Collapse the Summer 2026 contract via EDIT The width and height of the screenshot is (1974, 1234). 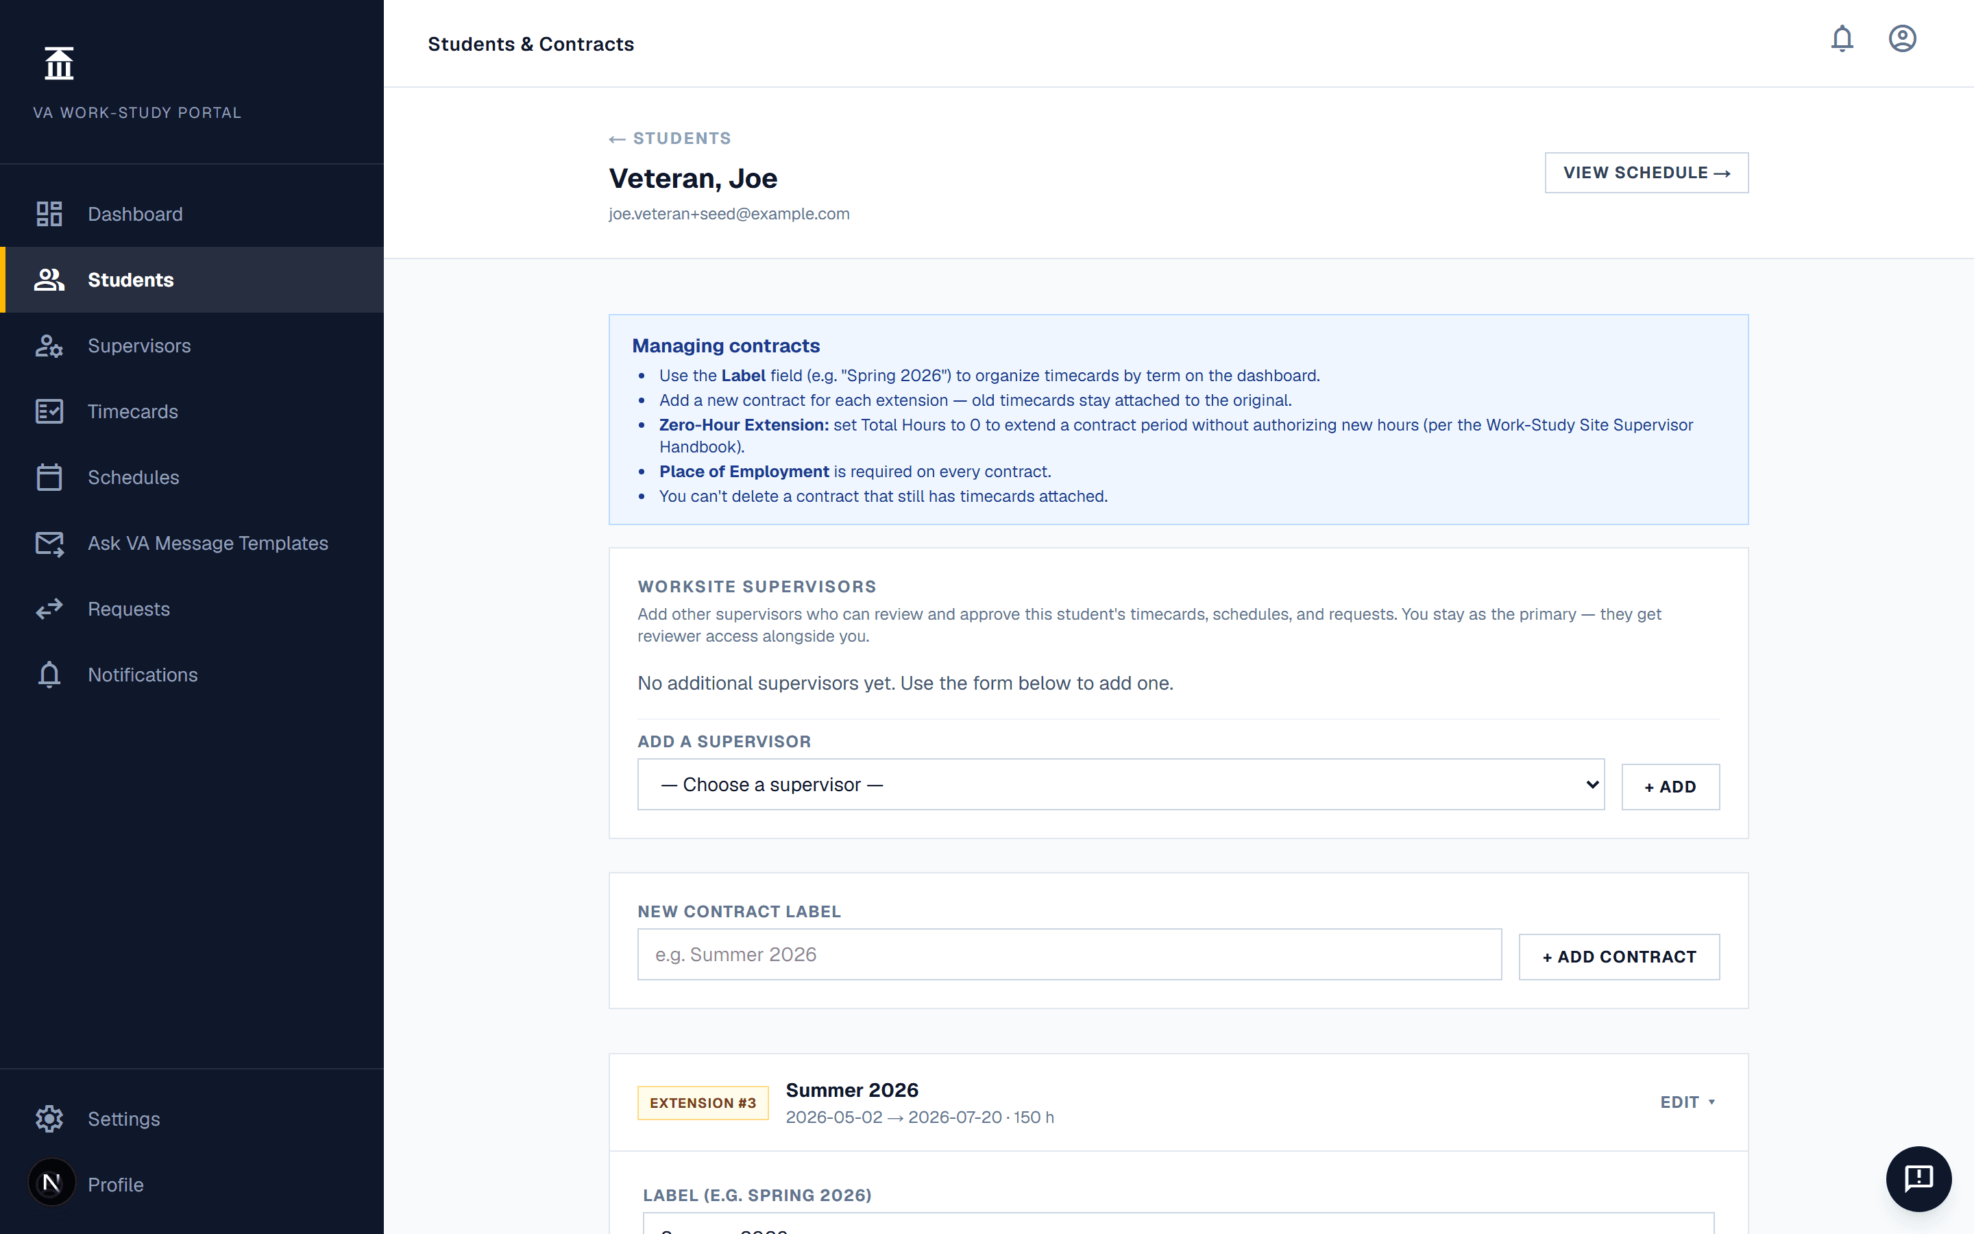[1687, 1102]
